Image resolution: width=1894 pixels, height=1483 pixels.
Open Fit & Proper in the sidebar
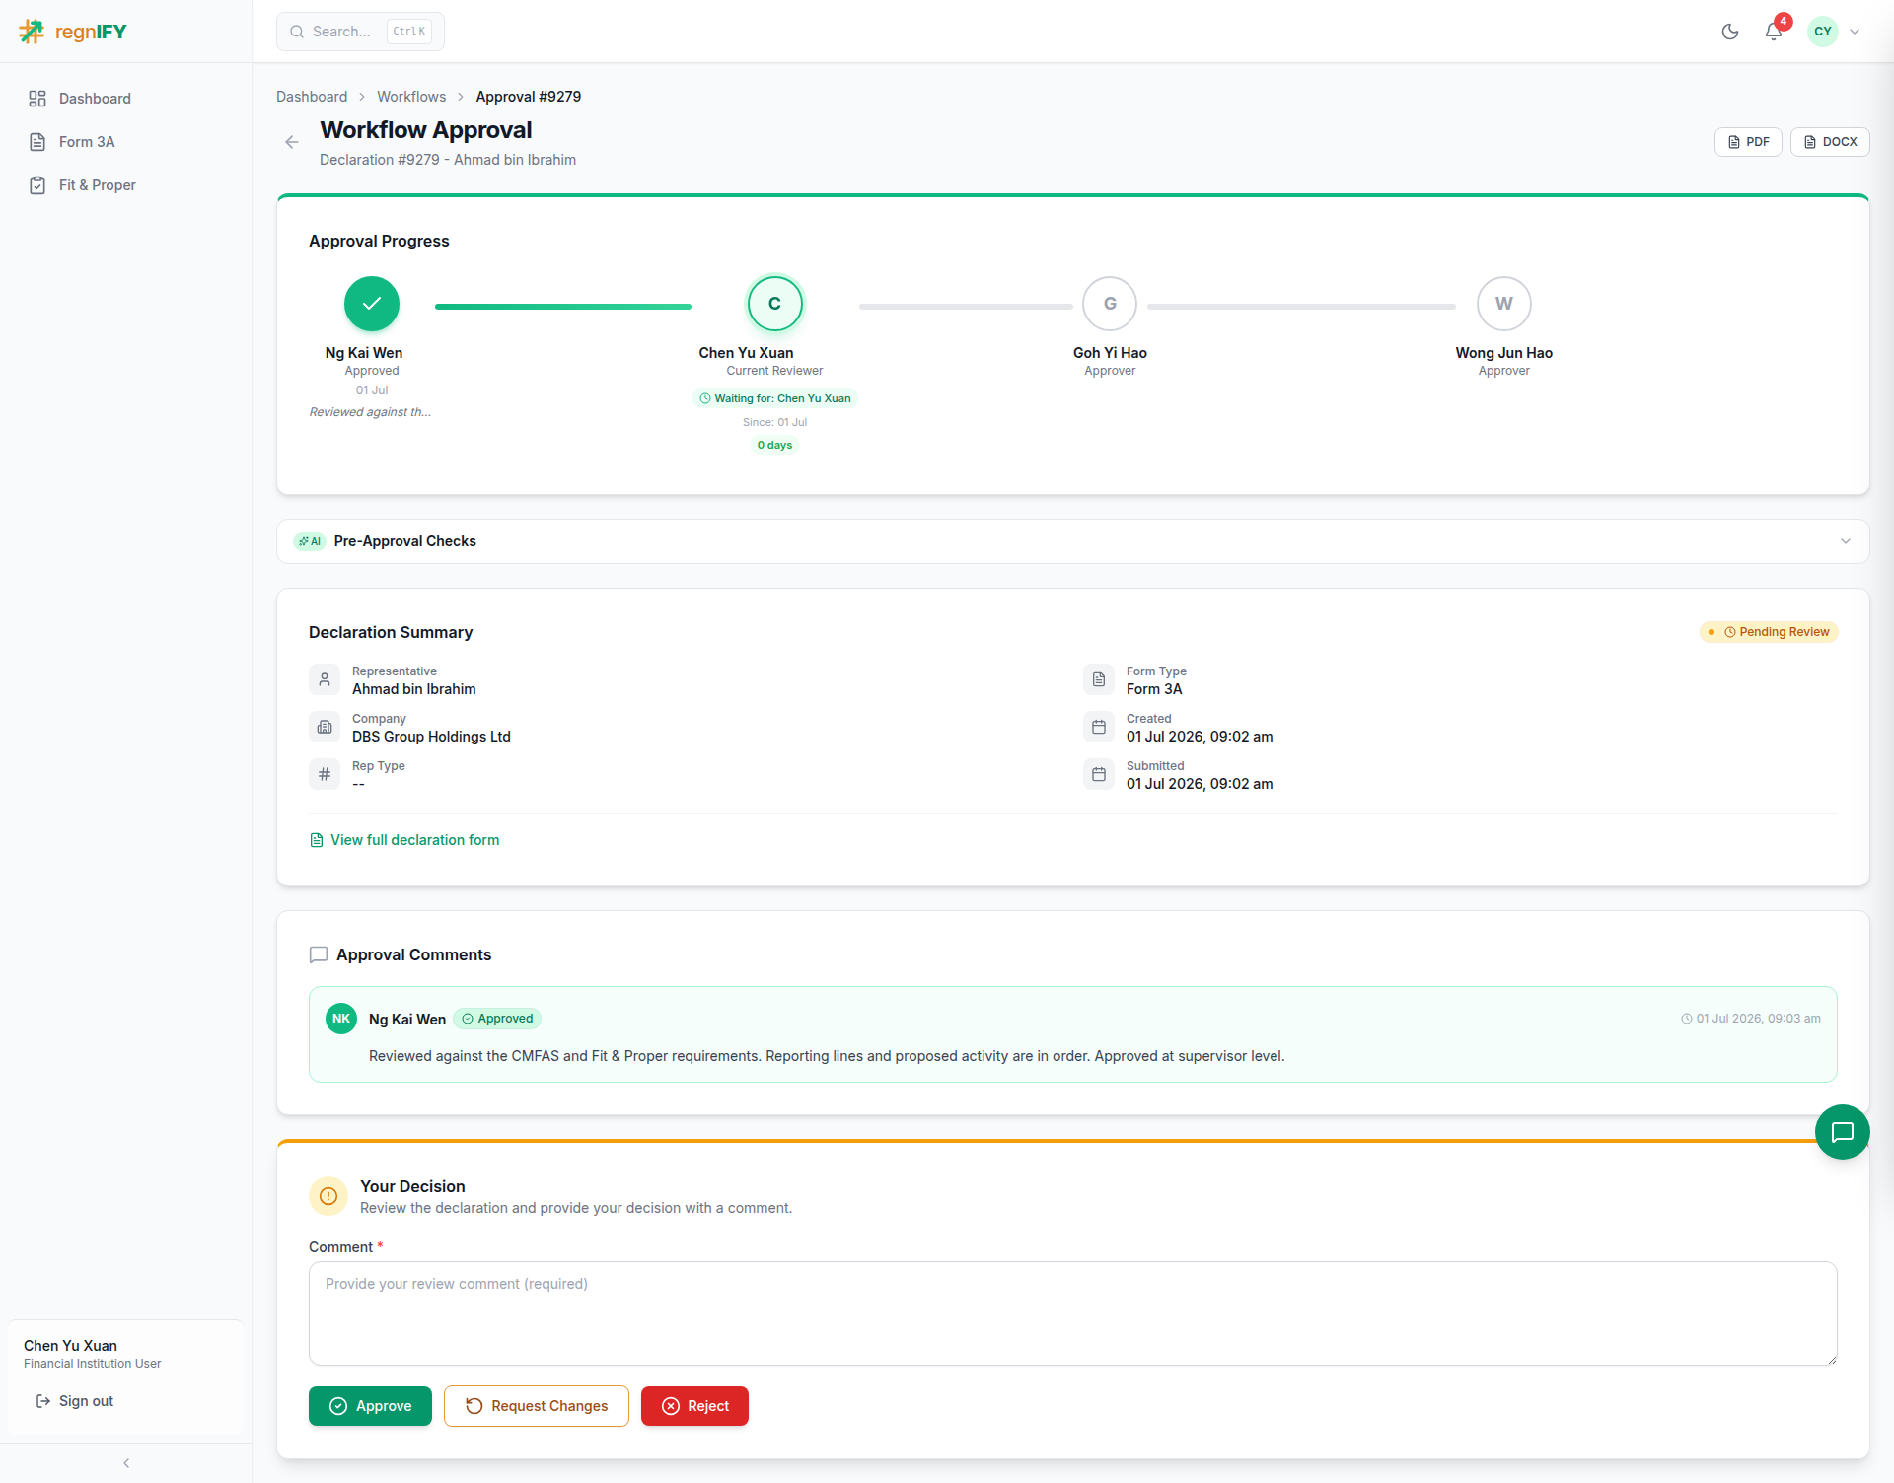pos(126,185)
